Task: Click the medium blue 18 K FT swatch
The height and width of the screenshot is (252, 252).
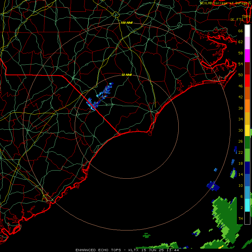Action: click(x=247, y=180)
